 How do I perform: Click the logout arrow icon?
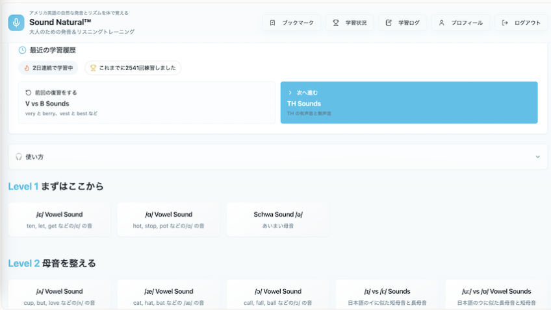click(x=505, y=23)
